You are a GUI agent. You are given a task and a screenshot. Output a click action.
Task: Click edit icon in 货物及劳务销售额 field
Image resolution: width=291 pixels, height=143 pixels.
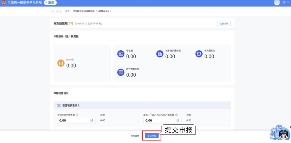coord(92,120)
